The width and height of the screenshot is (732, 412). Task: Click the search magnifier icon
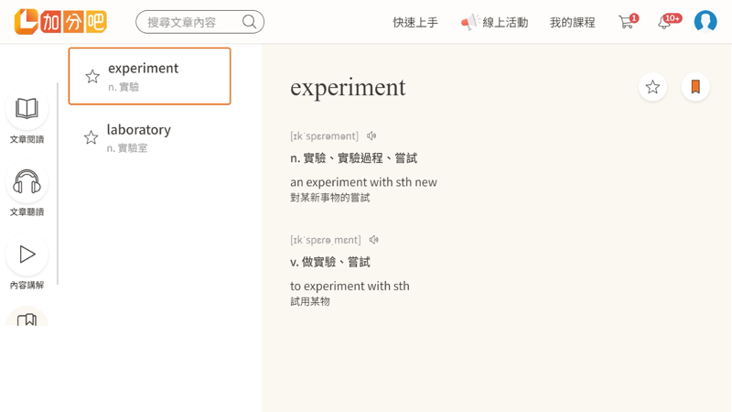click(249, 22)
